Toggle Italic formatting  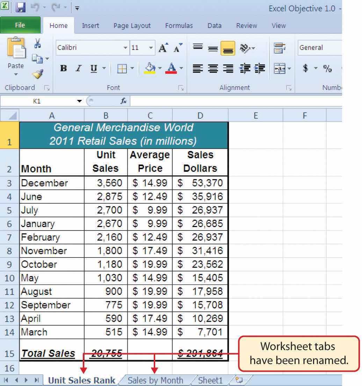(x=79, y=68)
